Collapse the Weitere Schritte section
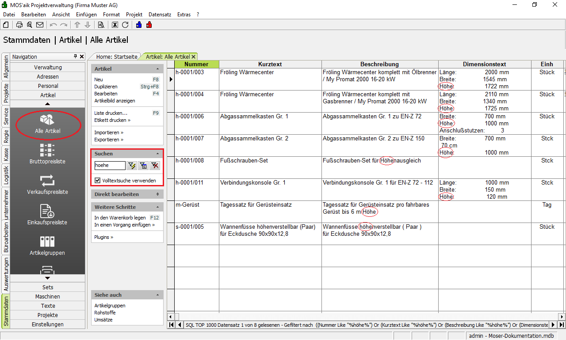 tap(157, 207)
